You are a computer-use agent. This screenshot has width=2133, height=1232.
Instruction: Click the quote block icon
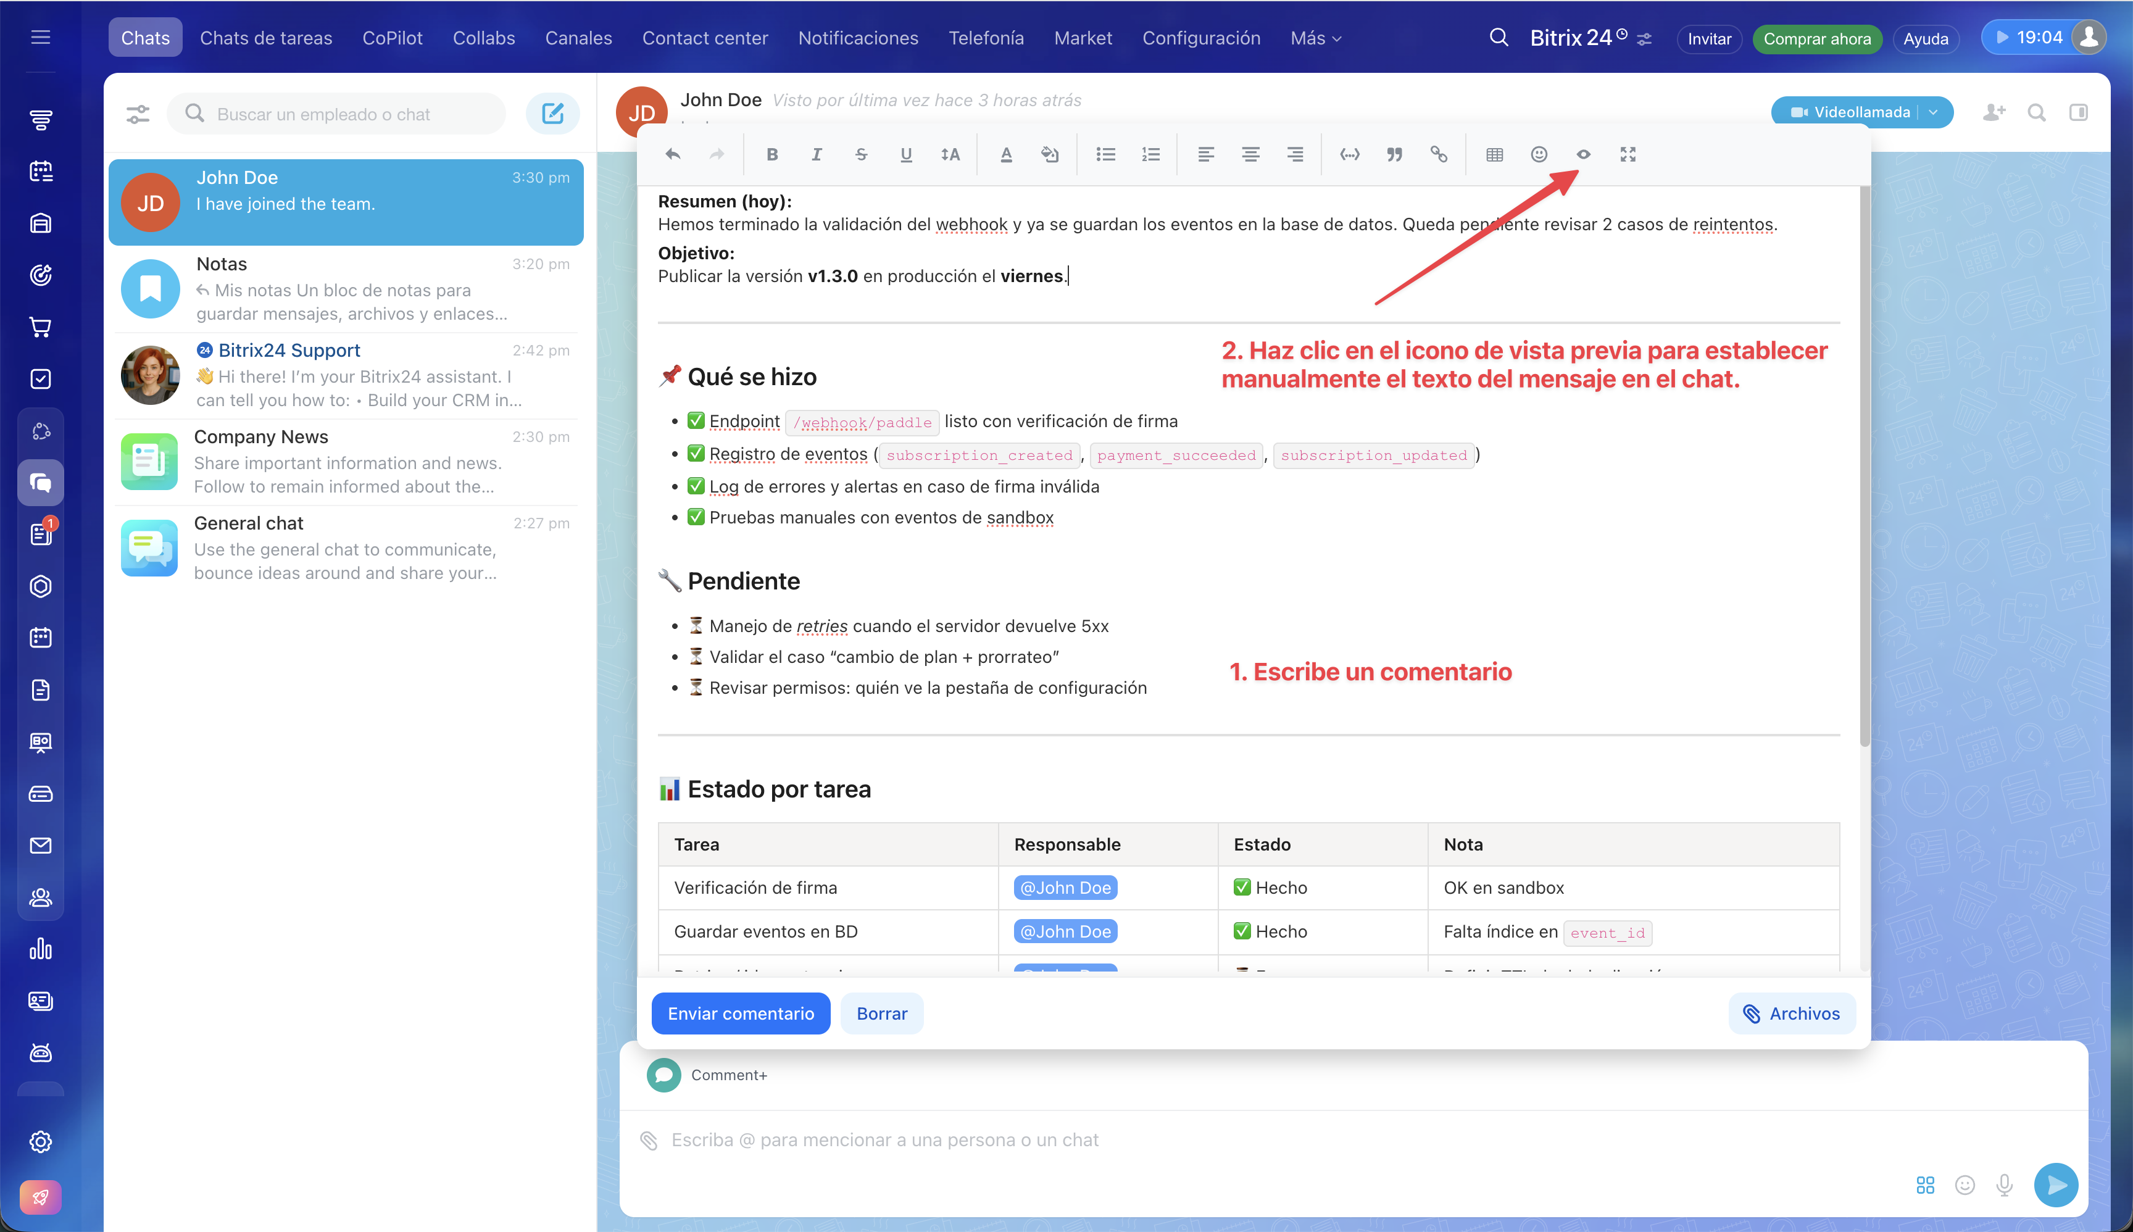pyautogui.click(x=1394, y=155)
